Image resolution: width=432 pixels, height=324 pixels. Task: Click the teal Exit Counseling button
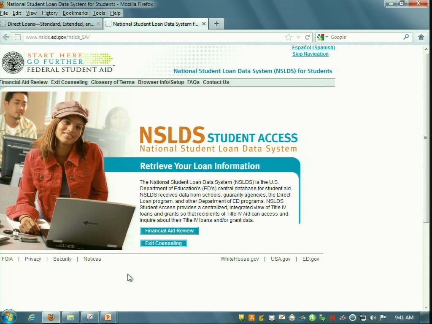[163, 243]
